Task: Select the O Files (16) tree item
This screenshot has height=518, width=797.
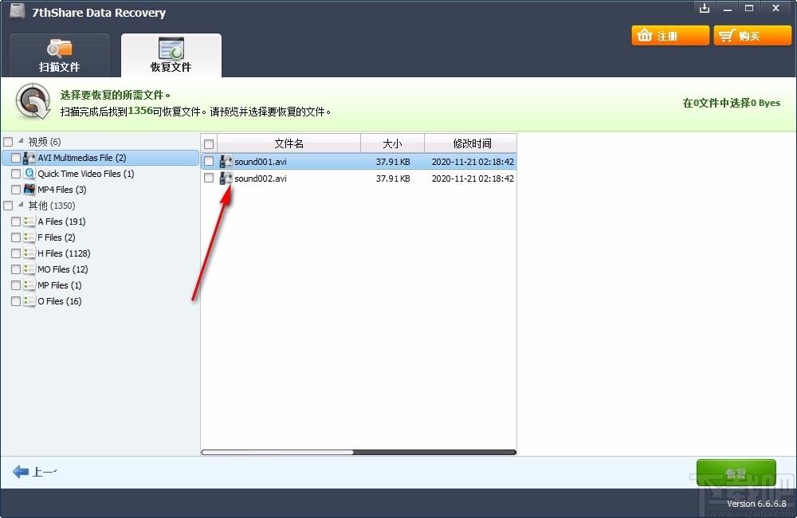Action: click(59, 301)
